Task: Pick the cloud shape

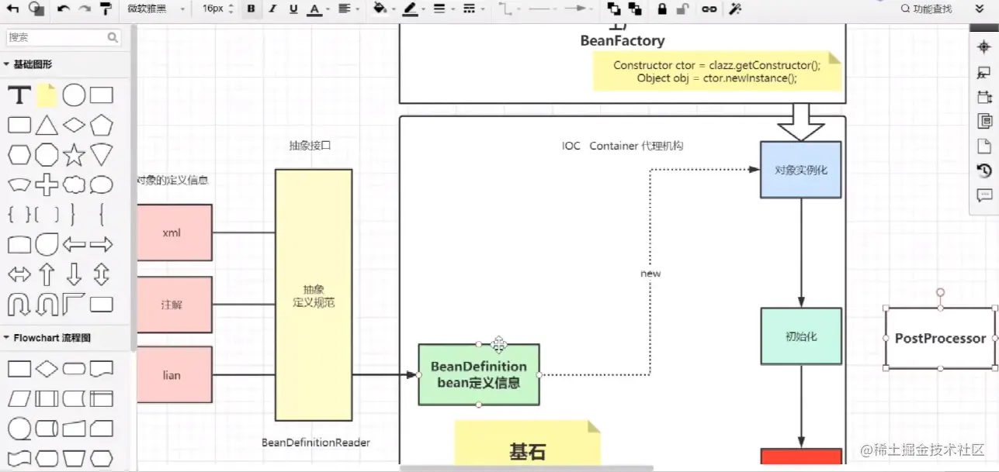Action: [74, 184]
